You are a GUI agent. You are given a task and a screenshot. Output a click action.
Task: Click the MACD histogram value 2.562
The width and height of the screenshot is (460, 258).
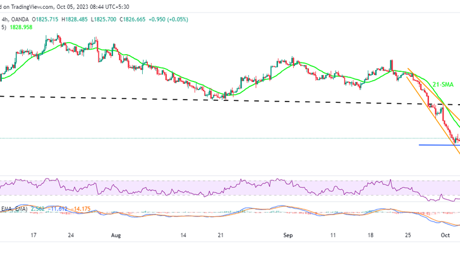pos(38,209)
